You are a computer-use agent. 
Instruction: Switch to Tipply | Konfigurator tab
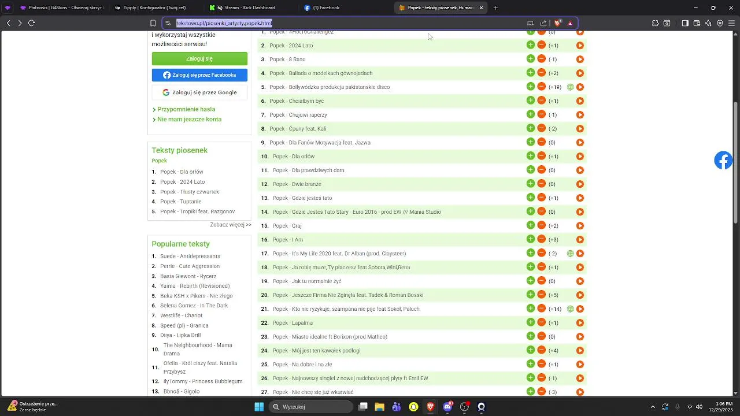coord(155,8)
